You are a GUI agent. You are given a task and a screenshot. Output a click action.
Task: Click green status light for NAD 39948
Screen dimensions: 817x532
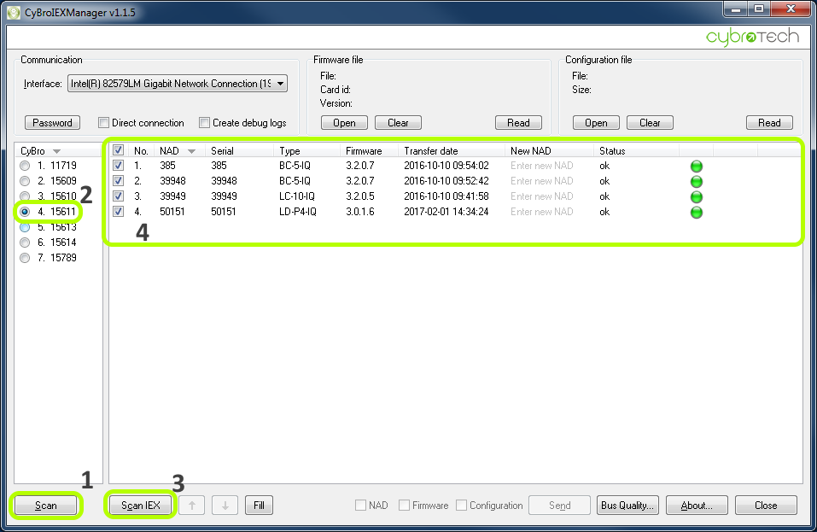[x=696, y=182]
